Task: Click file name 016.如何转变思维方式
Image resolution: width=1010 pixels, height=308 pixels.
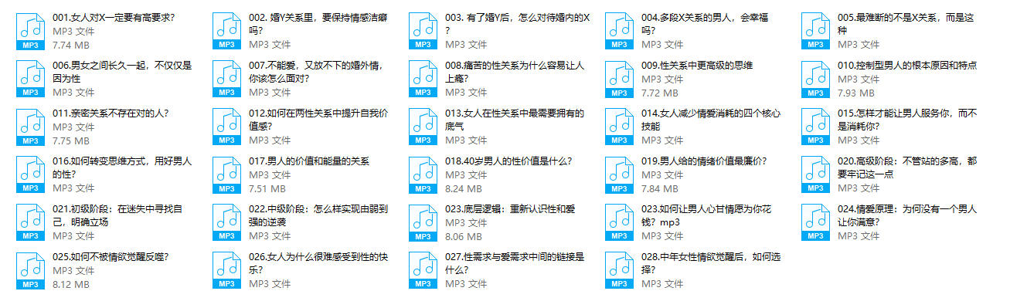Action: 122,168
